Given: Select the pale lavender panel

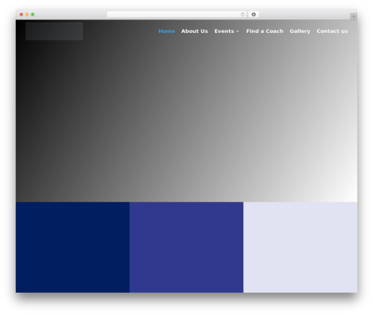Looking at the screenshot, I should coord(301,247).
